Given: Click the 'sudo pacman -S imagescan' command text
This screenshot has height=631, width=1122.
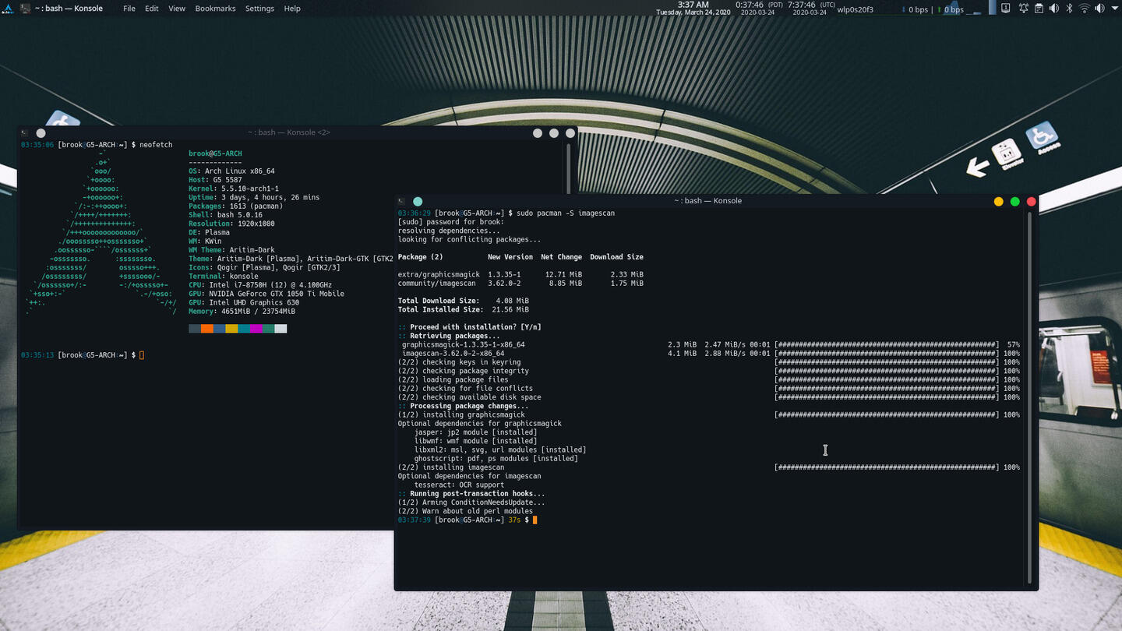Looking at the screenshot, I should pos(566,213).
